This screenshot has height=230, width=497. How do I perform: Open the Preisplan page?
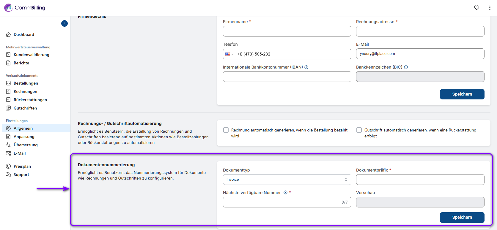[x=22, y=166]
